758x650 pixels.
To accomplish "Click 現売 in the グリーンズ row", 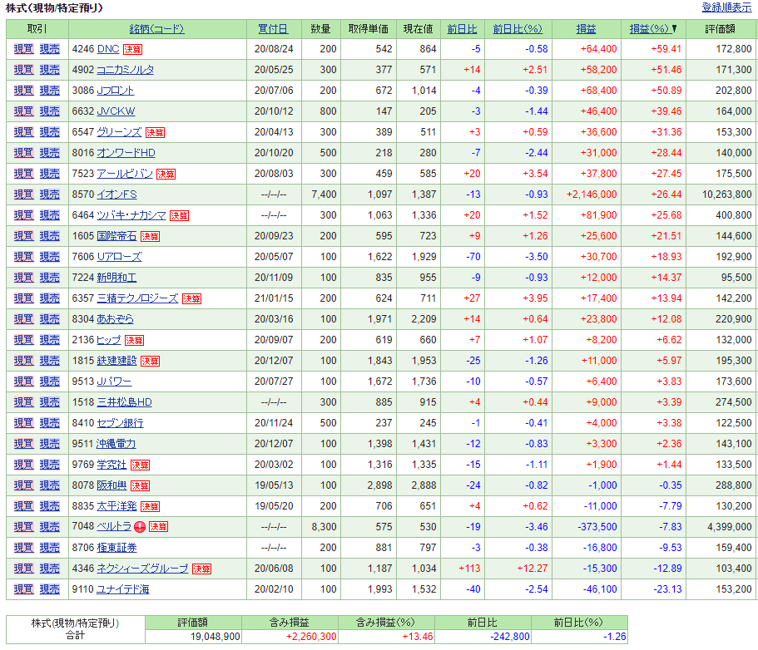I will [x=50, y=132].
